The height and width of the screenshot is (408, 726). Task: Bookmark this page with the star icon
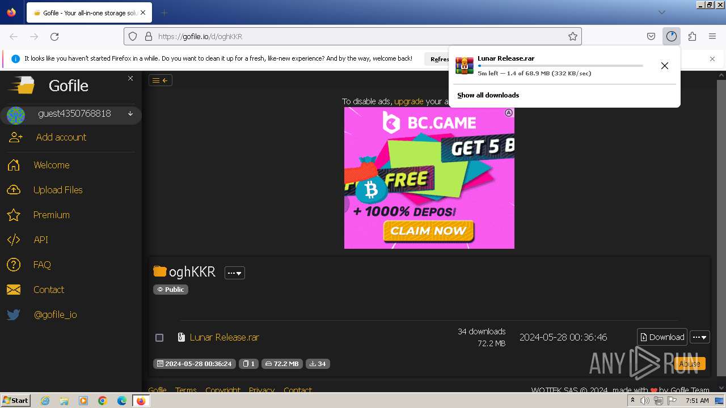click(573, 36)
